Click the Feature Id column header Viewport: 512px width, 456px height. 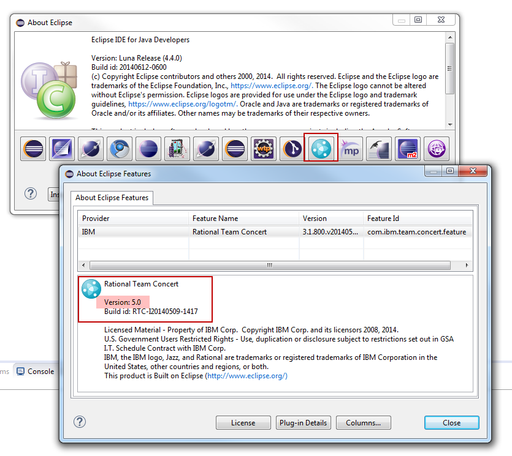(418, 219)
